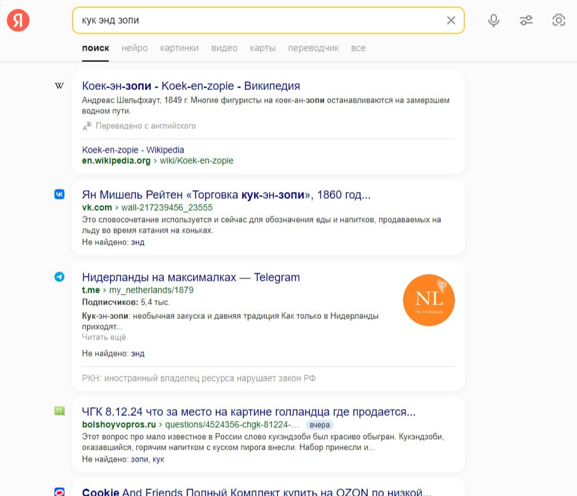Open 'ЧГК 8.12.24 что за место на картине' result
577x496 pixels.
pos(248,412)
